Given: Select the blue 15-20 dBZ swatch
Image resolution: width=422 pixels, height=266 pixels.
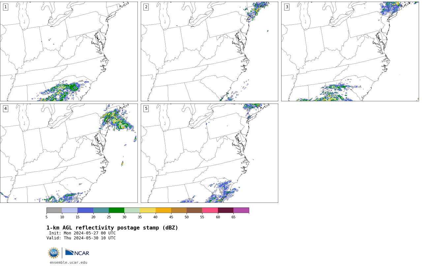Looking at the screenshot, I should pos(85,210).
